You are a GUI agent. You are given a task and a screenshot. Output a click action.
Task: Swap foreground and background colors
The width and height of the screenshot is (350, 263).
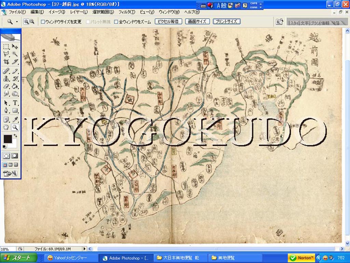pos(15,136)
